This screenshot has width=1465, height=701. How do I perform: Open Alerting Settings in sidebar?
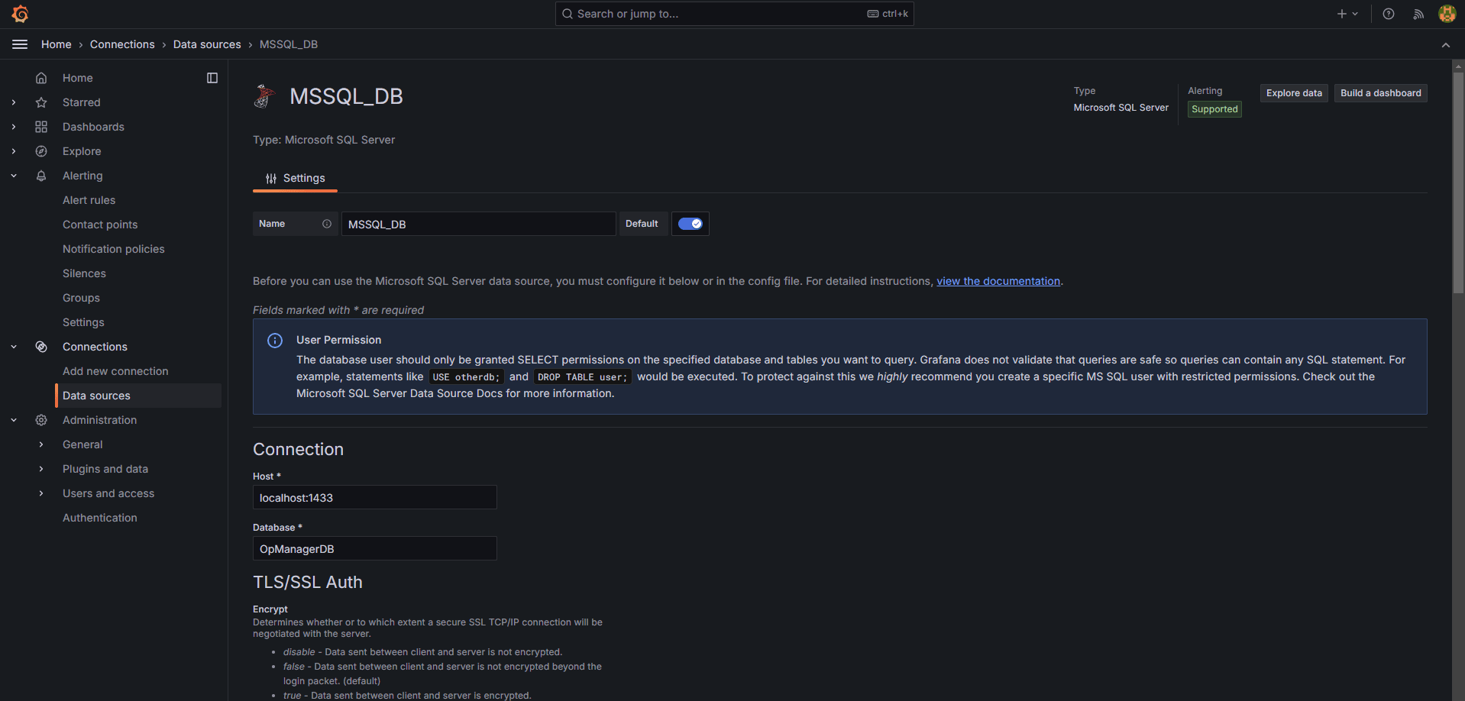83,322
